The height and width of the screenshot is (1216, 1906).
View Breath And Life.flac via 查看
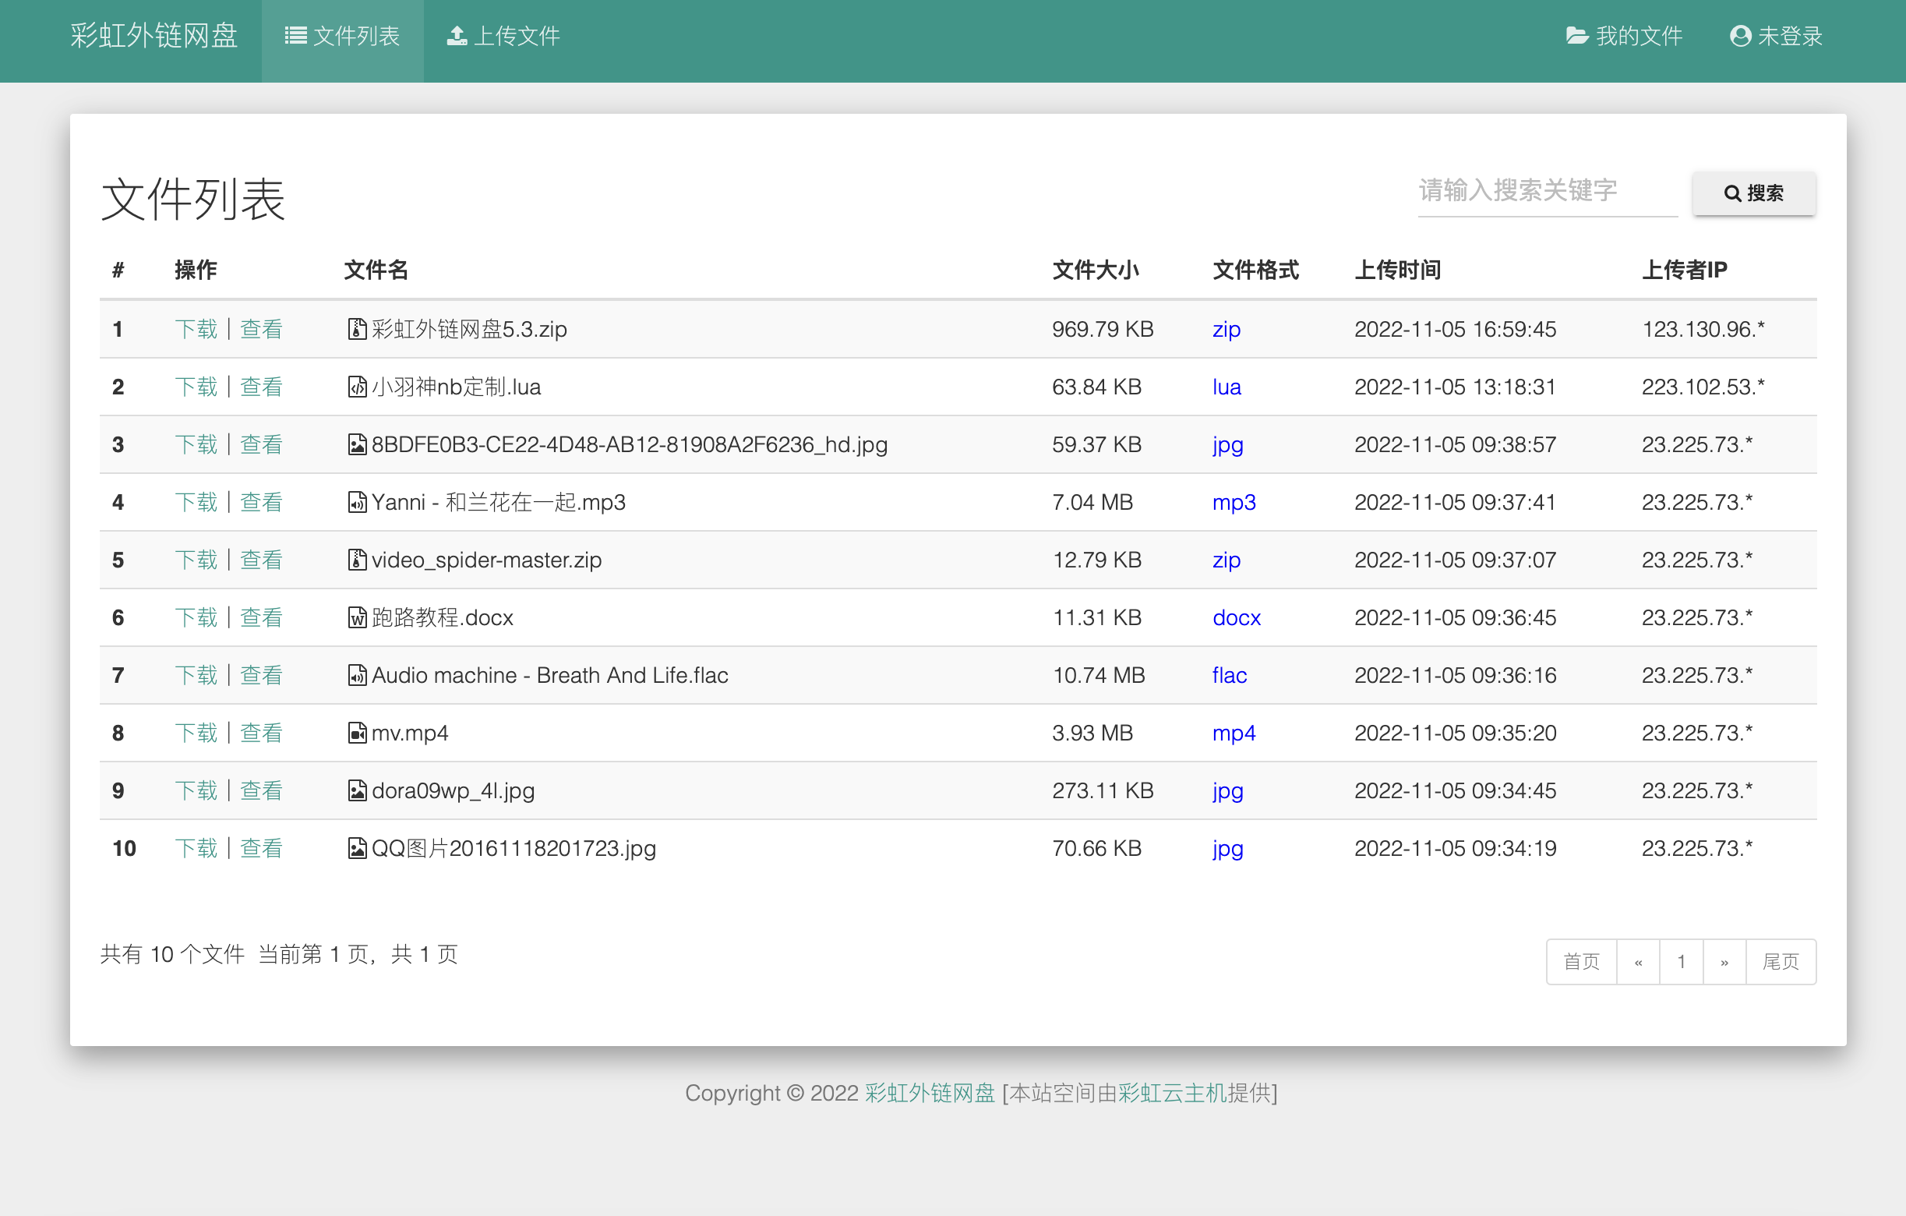coord(261,675)
